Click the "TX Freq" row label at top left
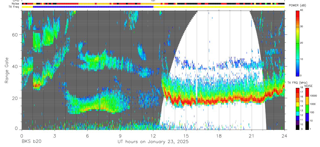The image size is (320, 147). coord(14,6)
